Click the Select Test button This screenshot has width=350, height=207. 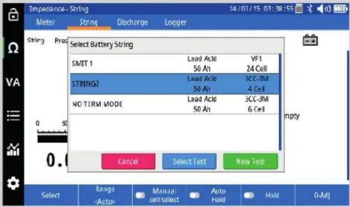coord(189,161)
